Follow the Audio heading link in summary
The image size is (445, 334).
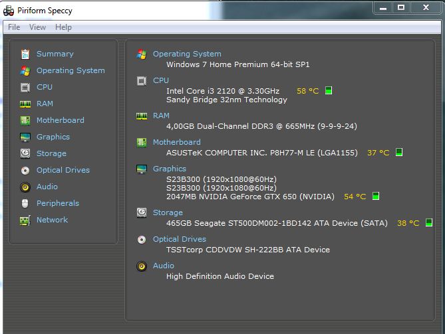click(x=164, y=266)
